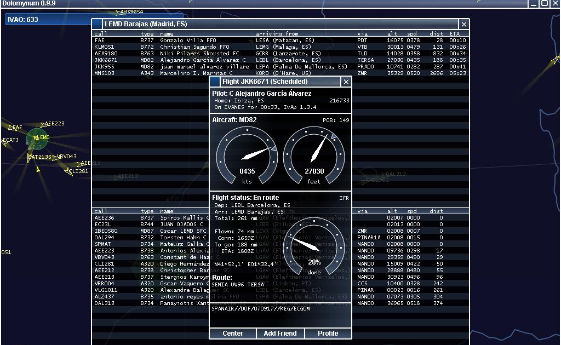Click the IVAO: 633 status label
The width and height of the screenshot is (561, 345).
[23, 20]
